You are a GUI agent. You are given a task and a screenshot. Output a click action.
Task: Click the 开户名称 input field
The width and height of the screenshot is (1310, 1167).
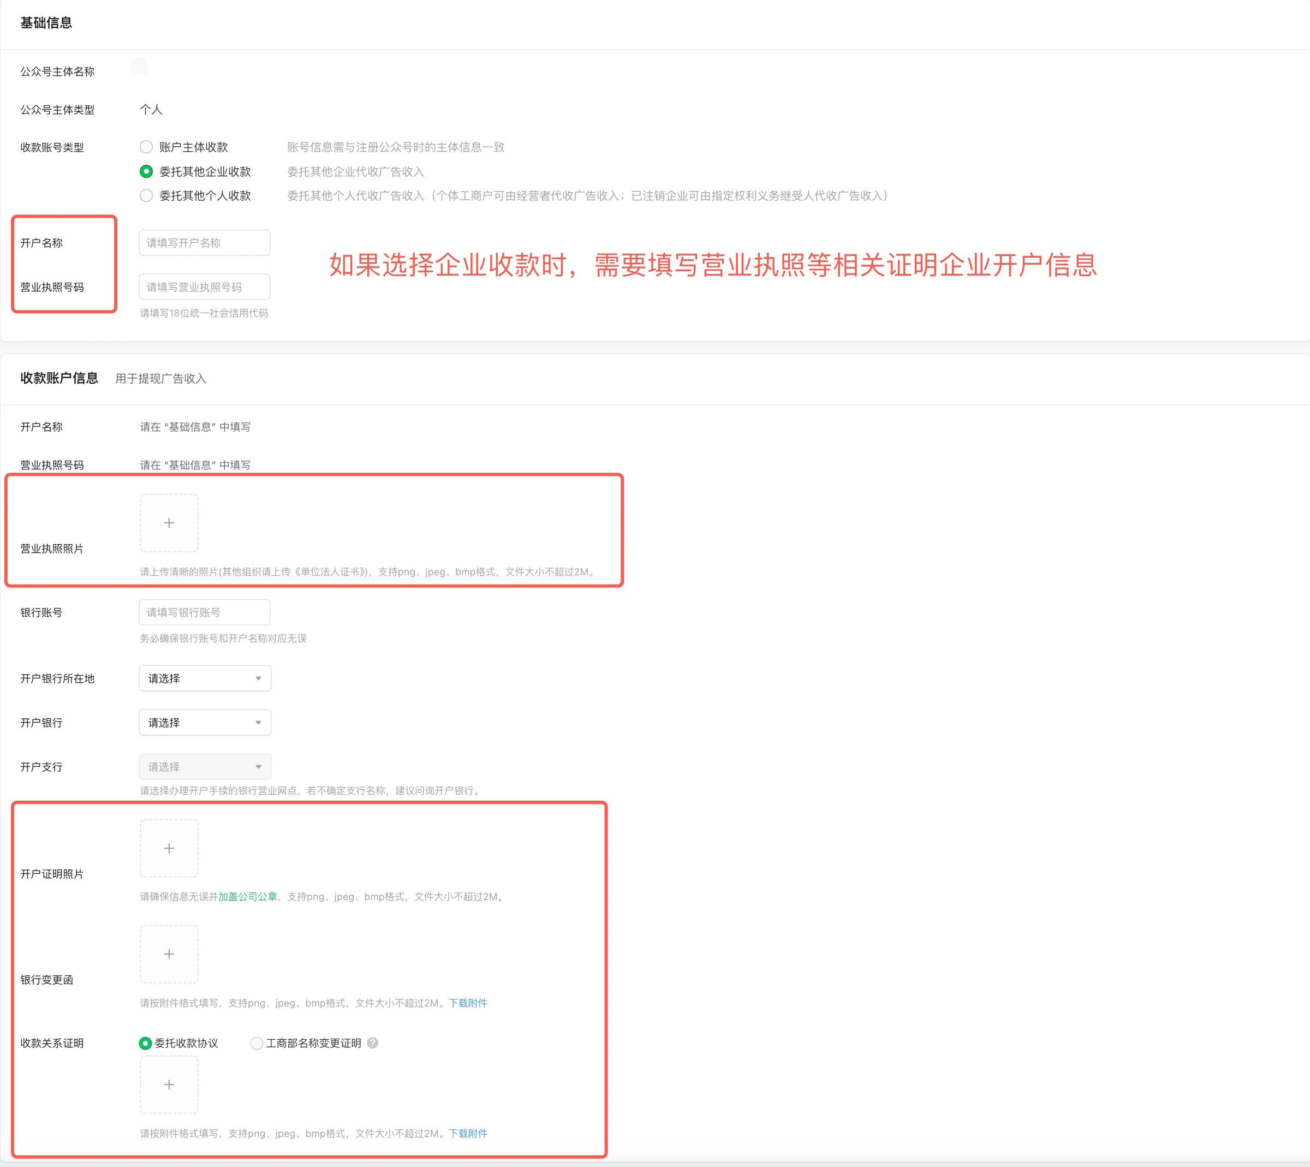pyautogui.click(x=205, y=242)
